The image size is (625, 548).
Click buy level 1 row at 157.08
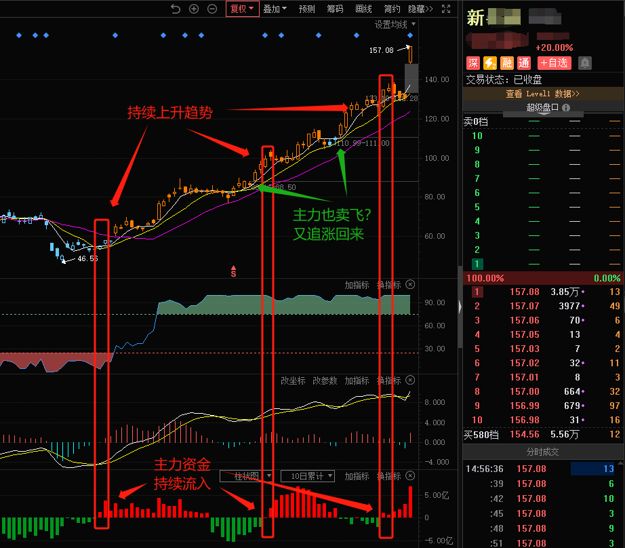pyautogui.click(x=542, y=292)
